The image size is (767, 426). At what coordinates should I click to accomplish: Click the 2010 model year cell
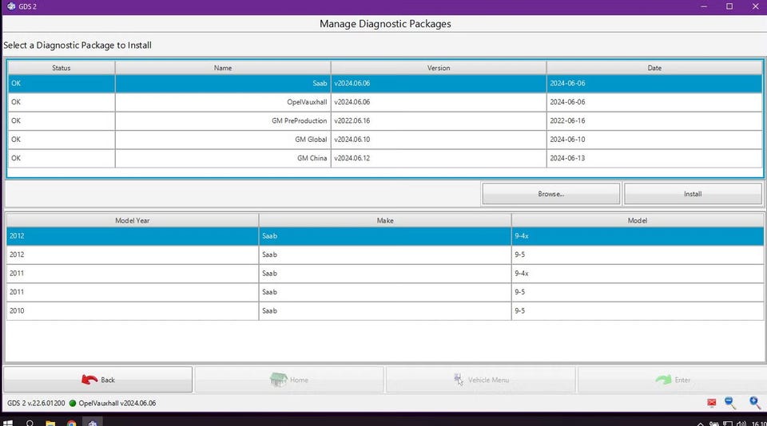click(132, 310)
